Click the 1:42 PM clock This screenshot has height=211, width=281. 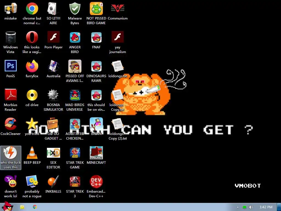tap(266, 207)
